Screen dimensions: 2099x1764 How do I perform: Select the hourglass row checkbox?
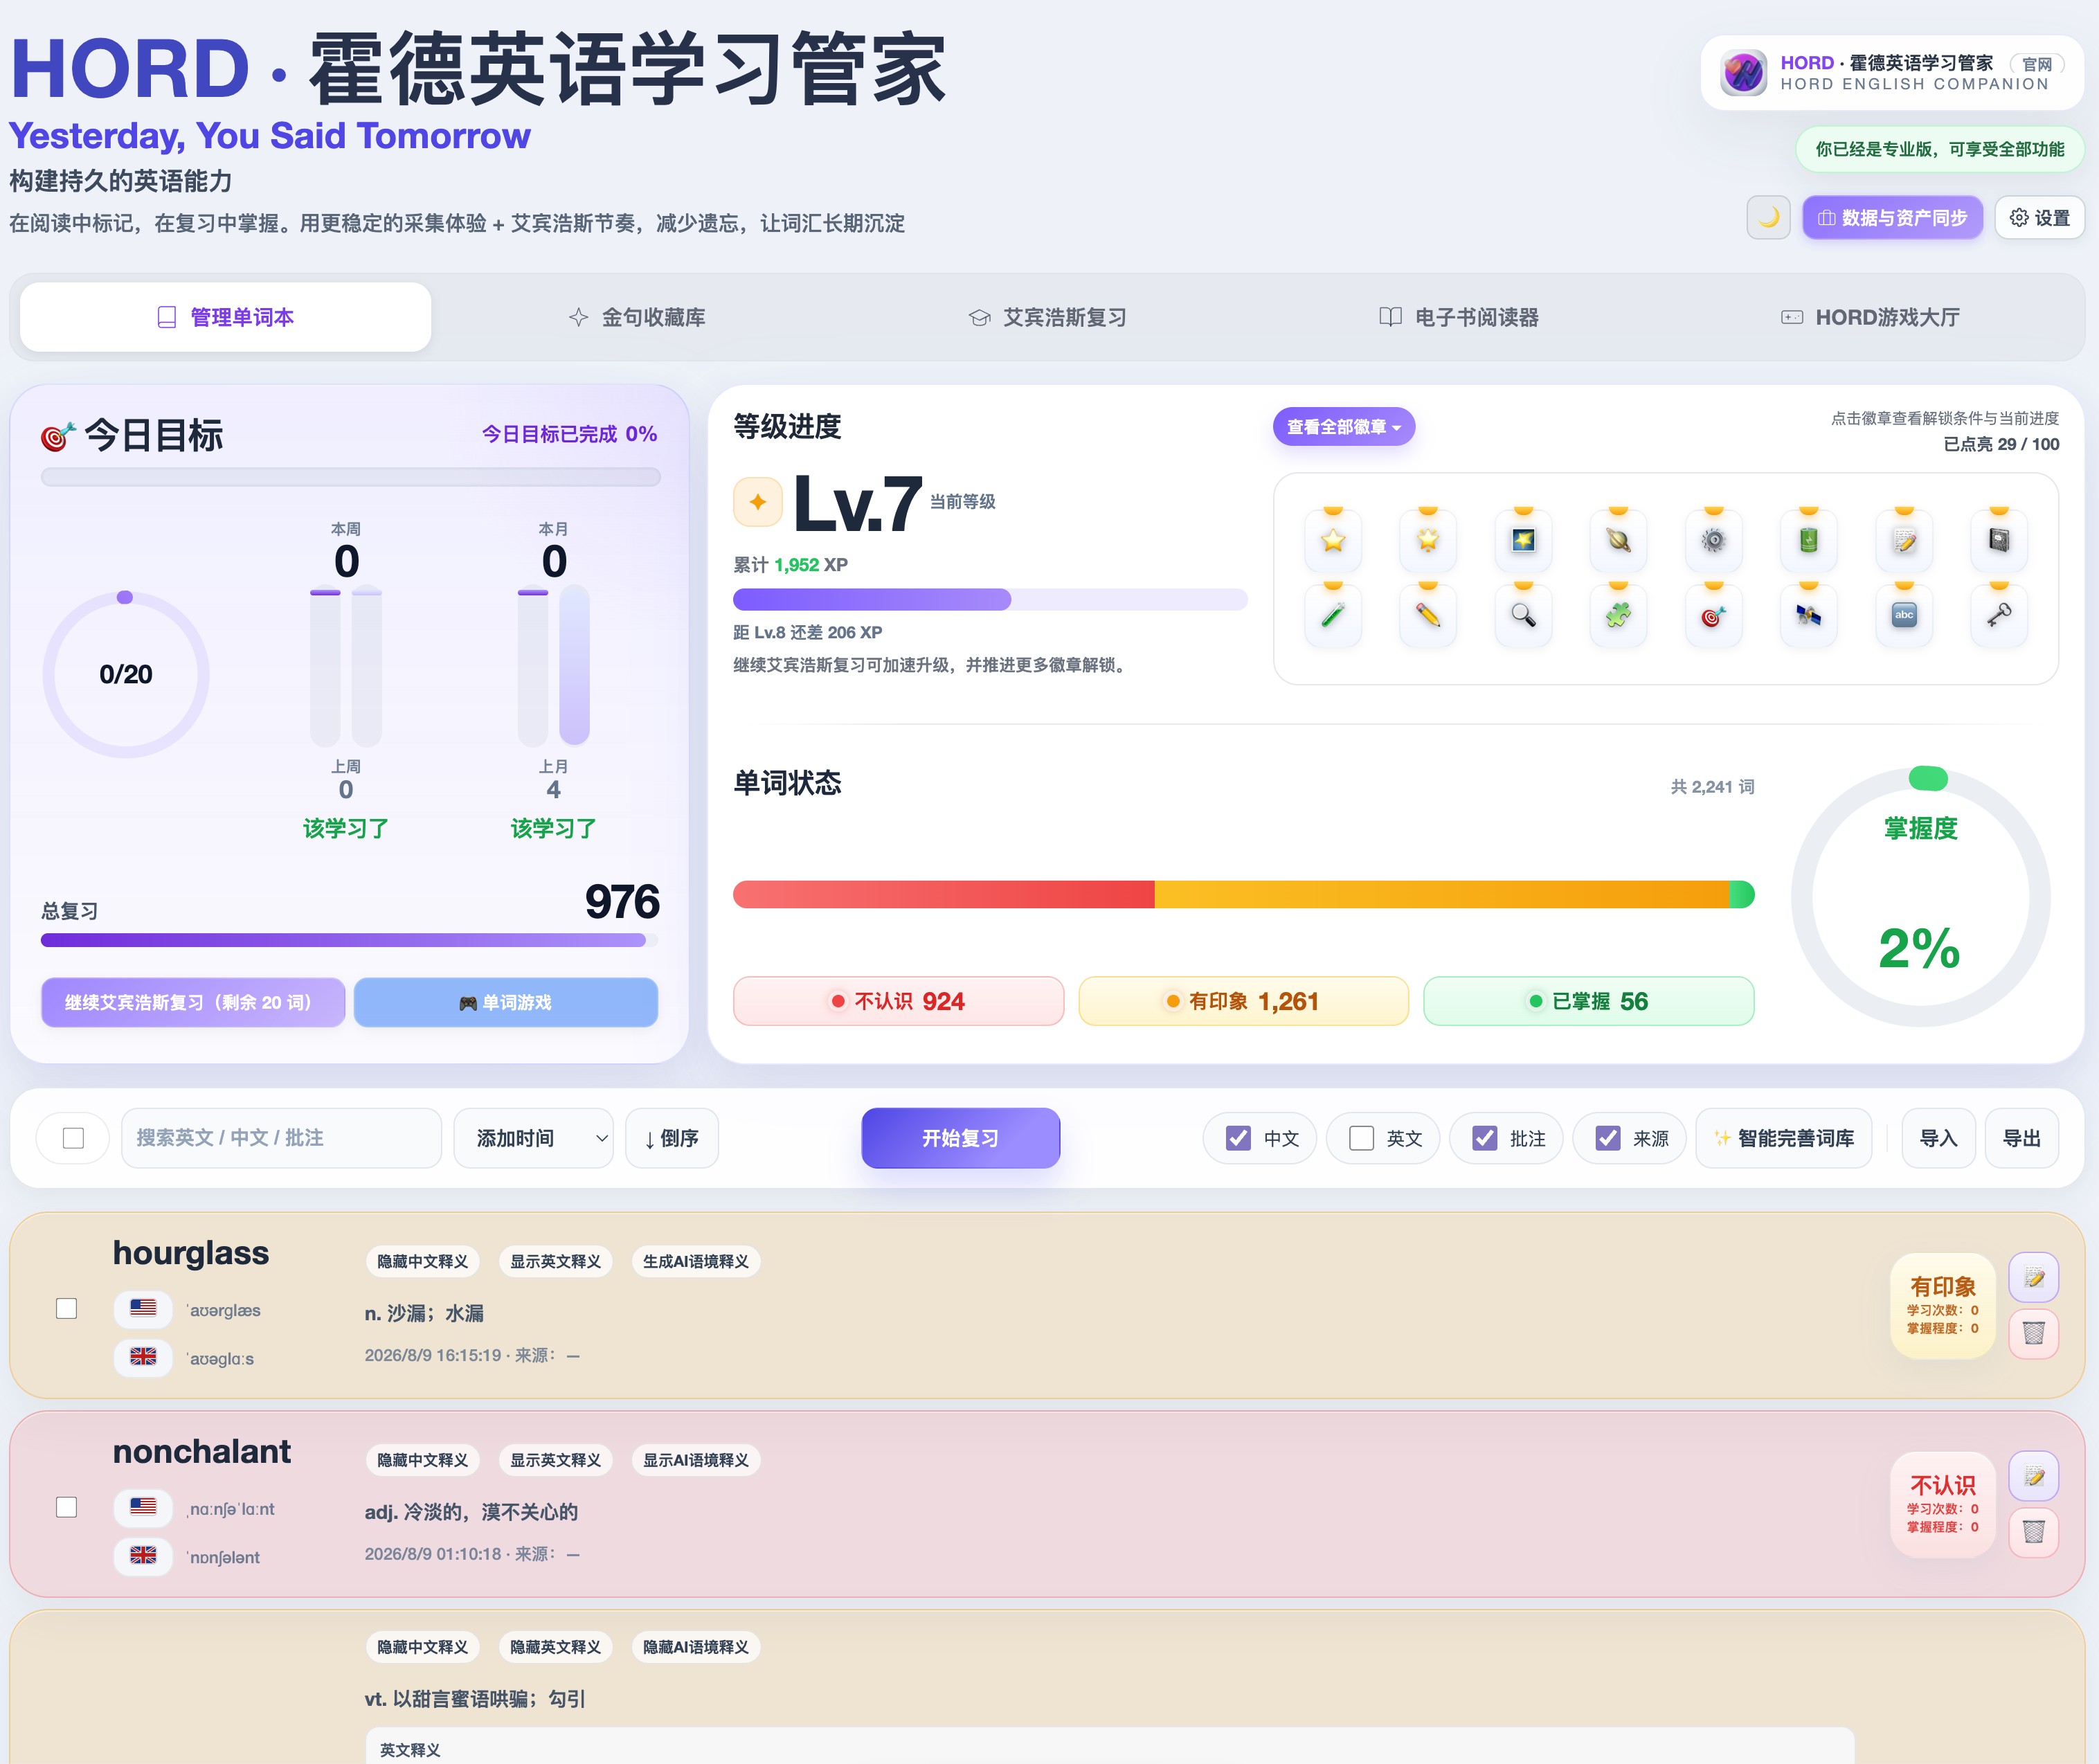(x=67, y=1308)
